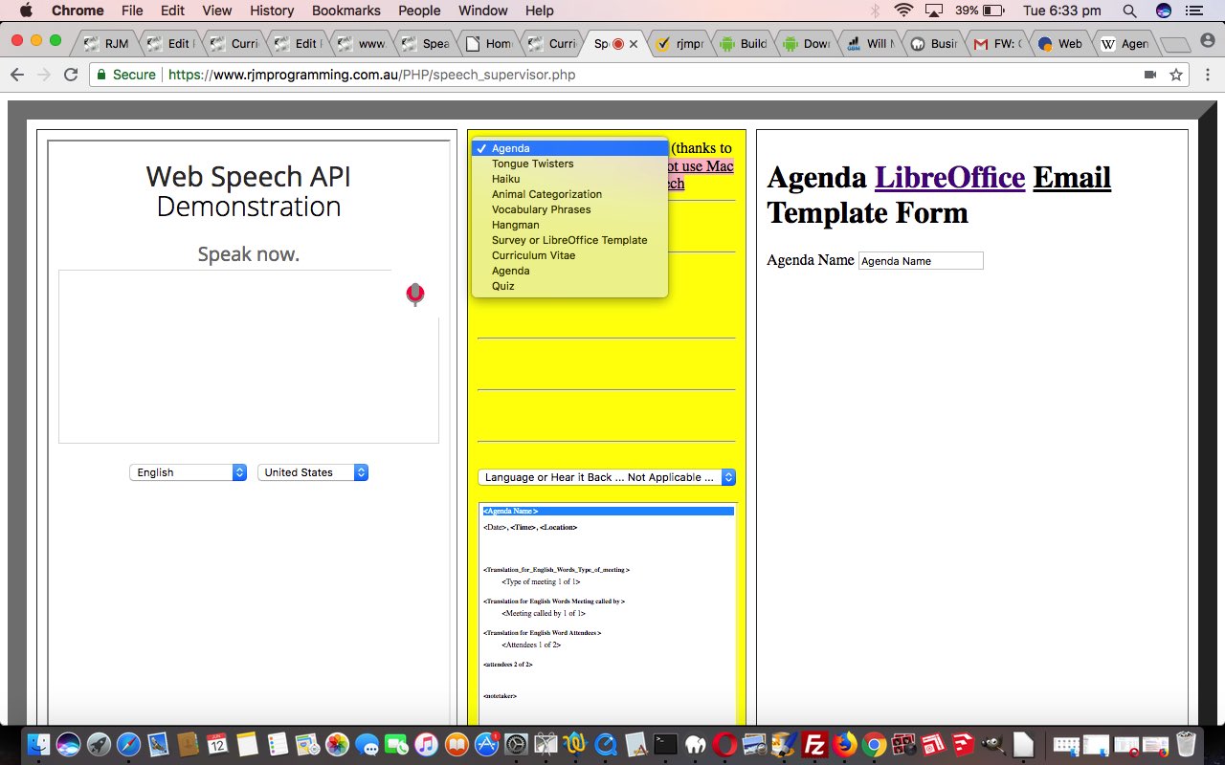
Task: Click the LibreOffice hyperlink in the form heading
Action: (x=949, y=178)
